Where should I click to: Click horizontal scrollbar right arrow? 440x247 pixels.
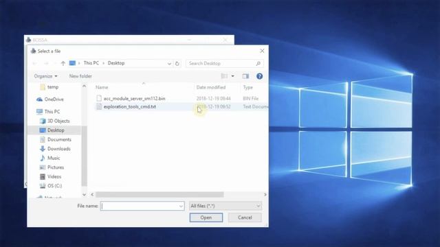click(x=265, y=194)
